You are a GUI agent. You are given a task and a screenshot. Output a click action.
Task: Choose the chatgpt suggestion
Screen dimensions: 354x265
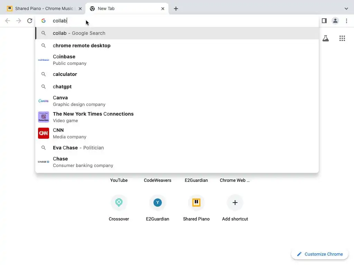pyautogui.click(x=177, y=87)
